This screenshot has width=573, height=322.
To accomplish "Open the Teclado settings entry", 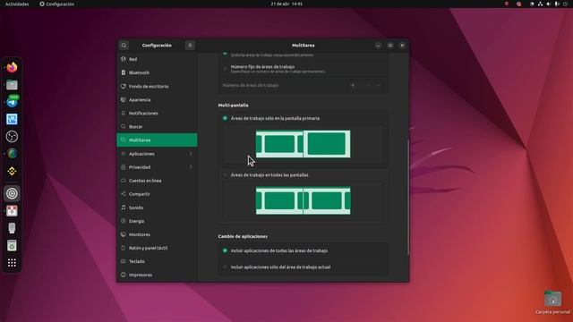I will 158,261.
